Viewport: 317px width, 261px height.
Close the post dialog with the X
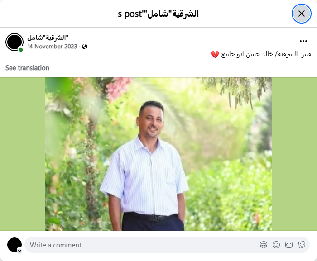[x=302, y=14]
